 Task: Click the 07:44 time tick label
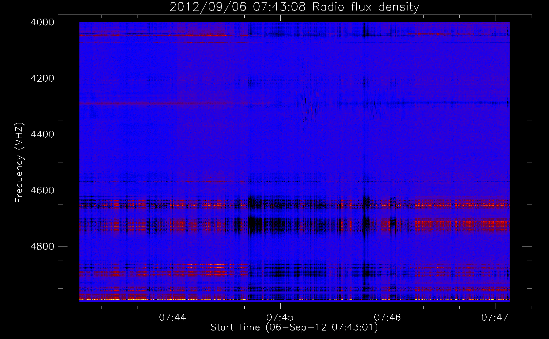173,317
